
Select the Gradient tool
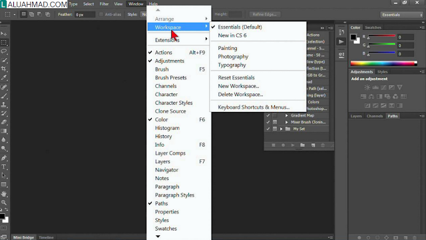[x=4, y=131]
